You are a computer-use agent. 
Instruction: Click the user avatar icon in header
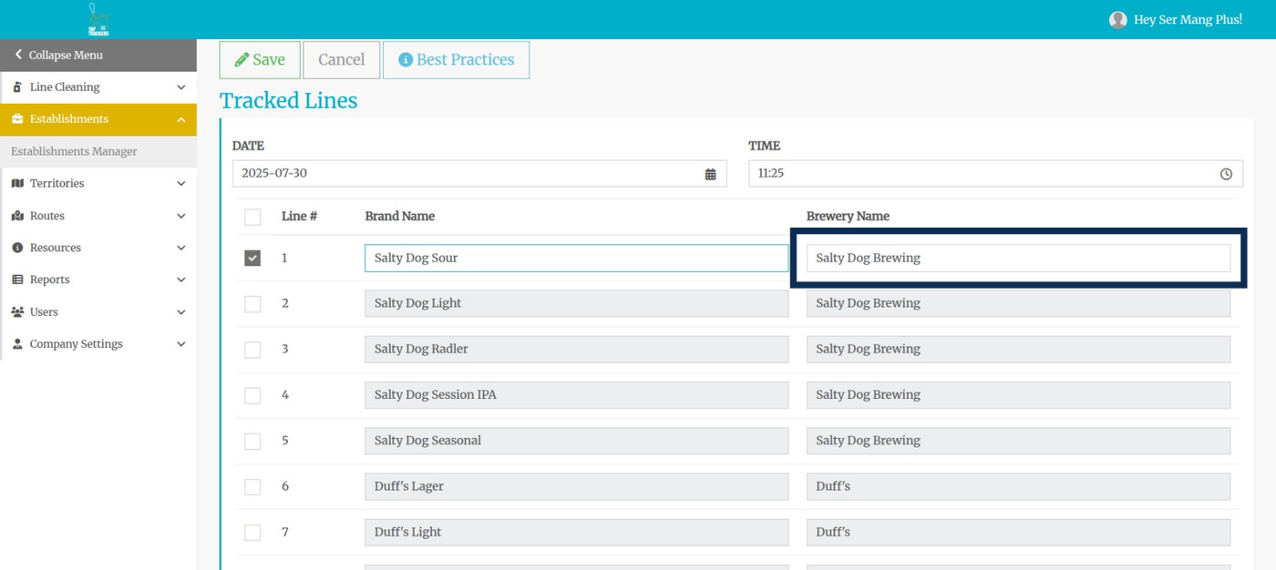1117,20
